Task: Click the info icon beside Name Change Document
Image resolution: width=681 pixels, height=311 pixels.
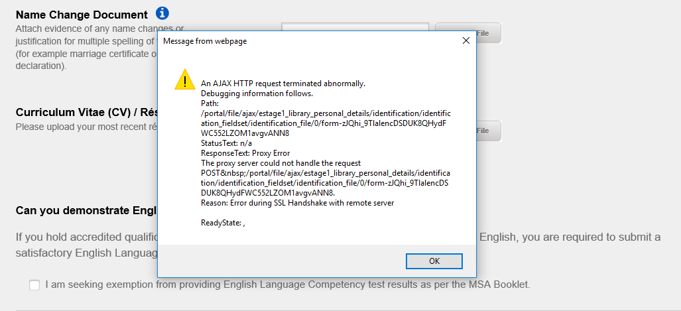Action: click(x=162, y=13)
